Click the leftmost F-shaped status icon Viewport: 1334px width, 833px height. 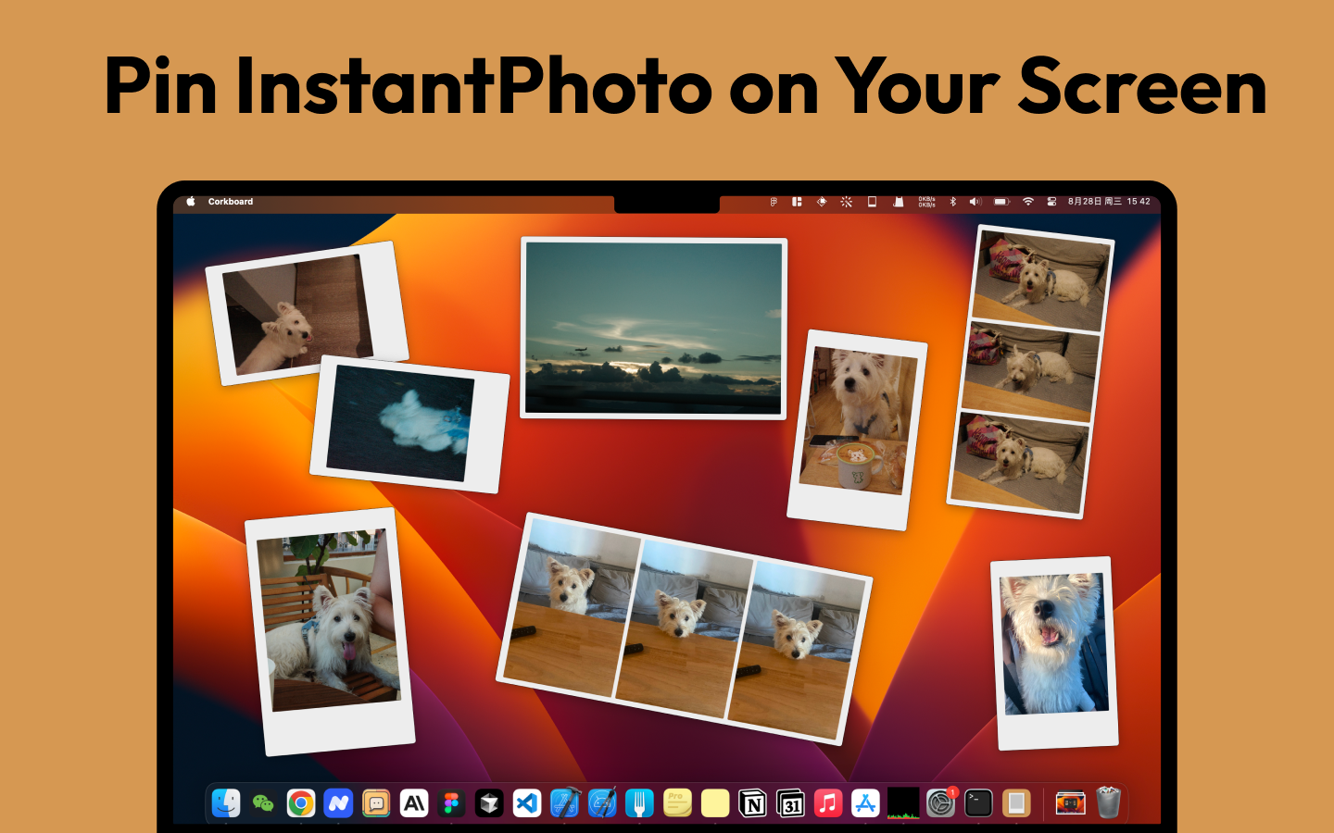click(774, 201)
